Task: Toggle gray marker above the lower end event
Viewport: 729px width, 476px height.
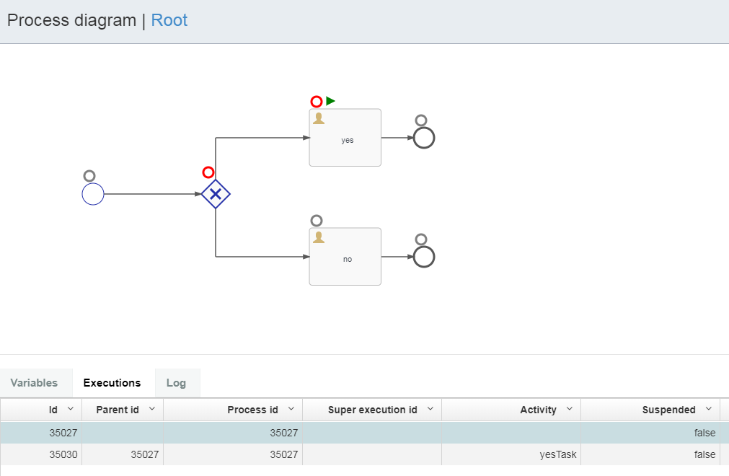Action: pos(421,239)
